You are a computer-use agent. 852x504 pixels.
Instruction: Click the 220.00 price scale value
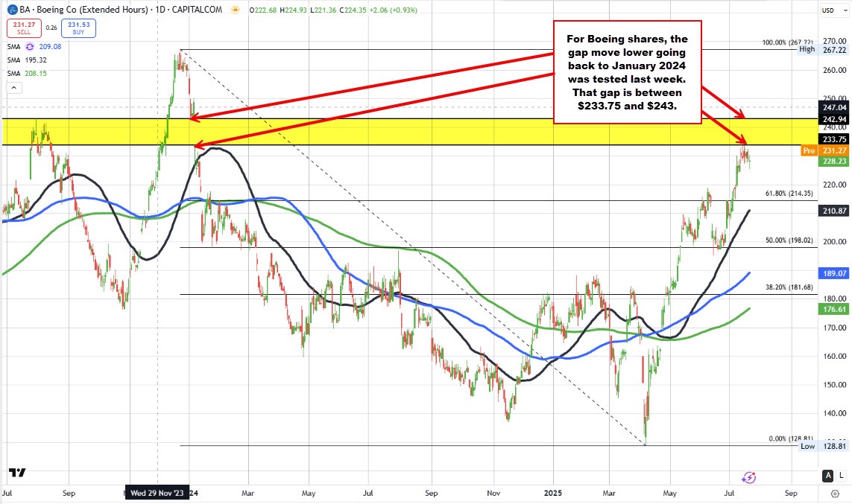pos(835,185)
